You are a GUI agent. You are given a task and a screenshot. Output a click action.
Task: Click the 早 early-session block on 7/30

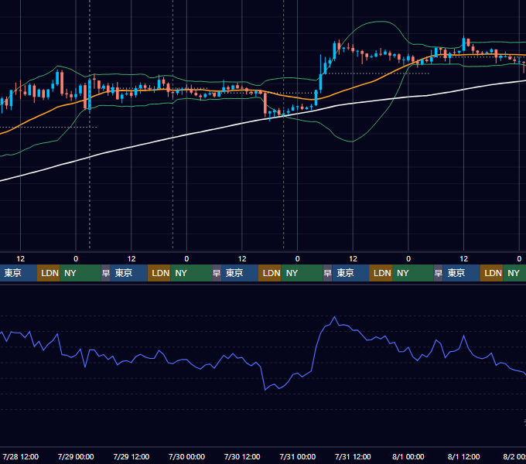217,273
